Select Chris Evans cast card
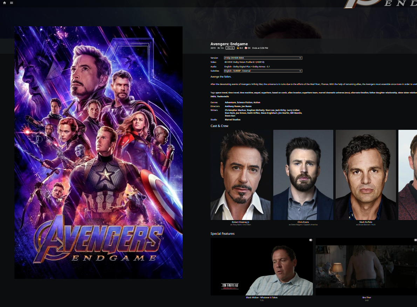417x307 pixels. (x=303, y=175)
